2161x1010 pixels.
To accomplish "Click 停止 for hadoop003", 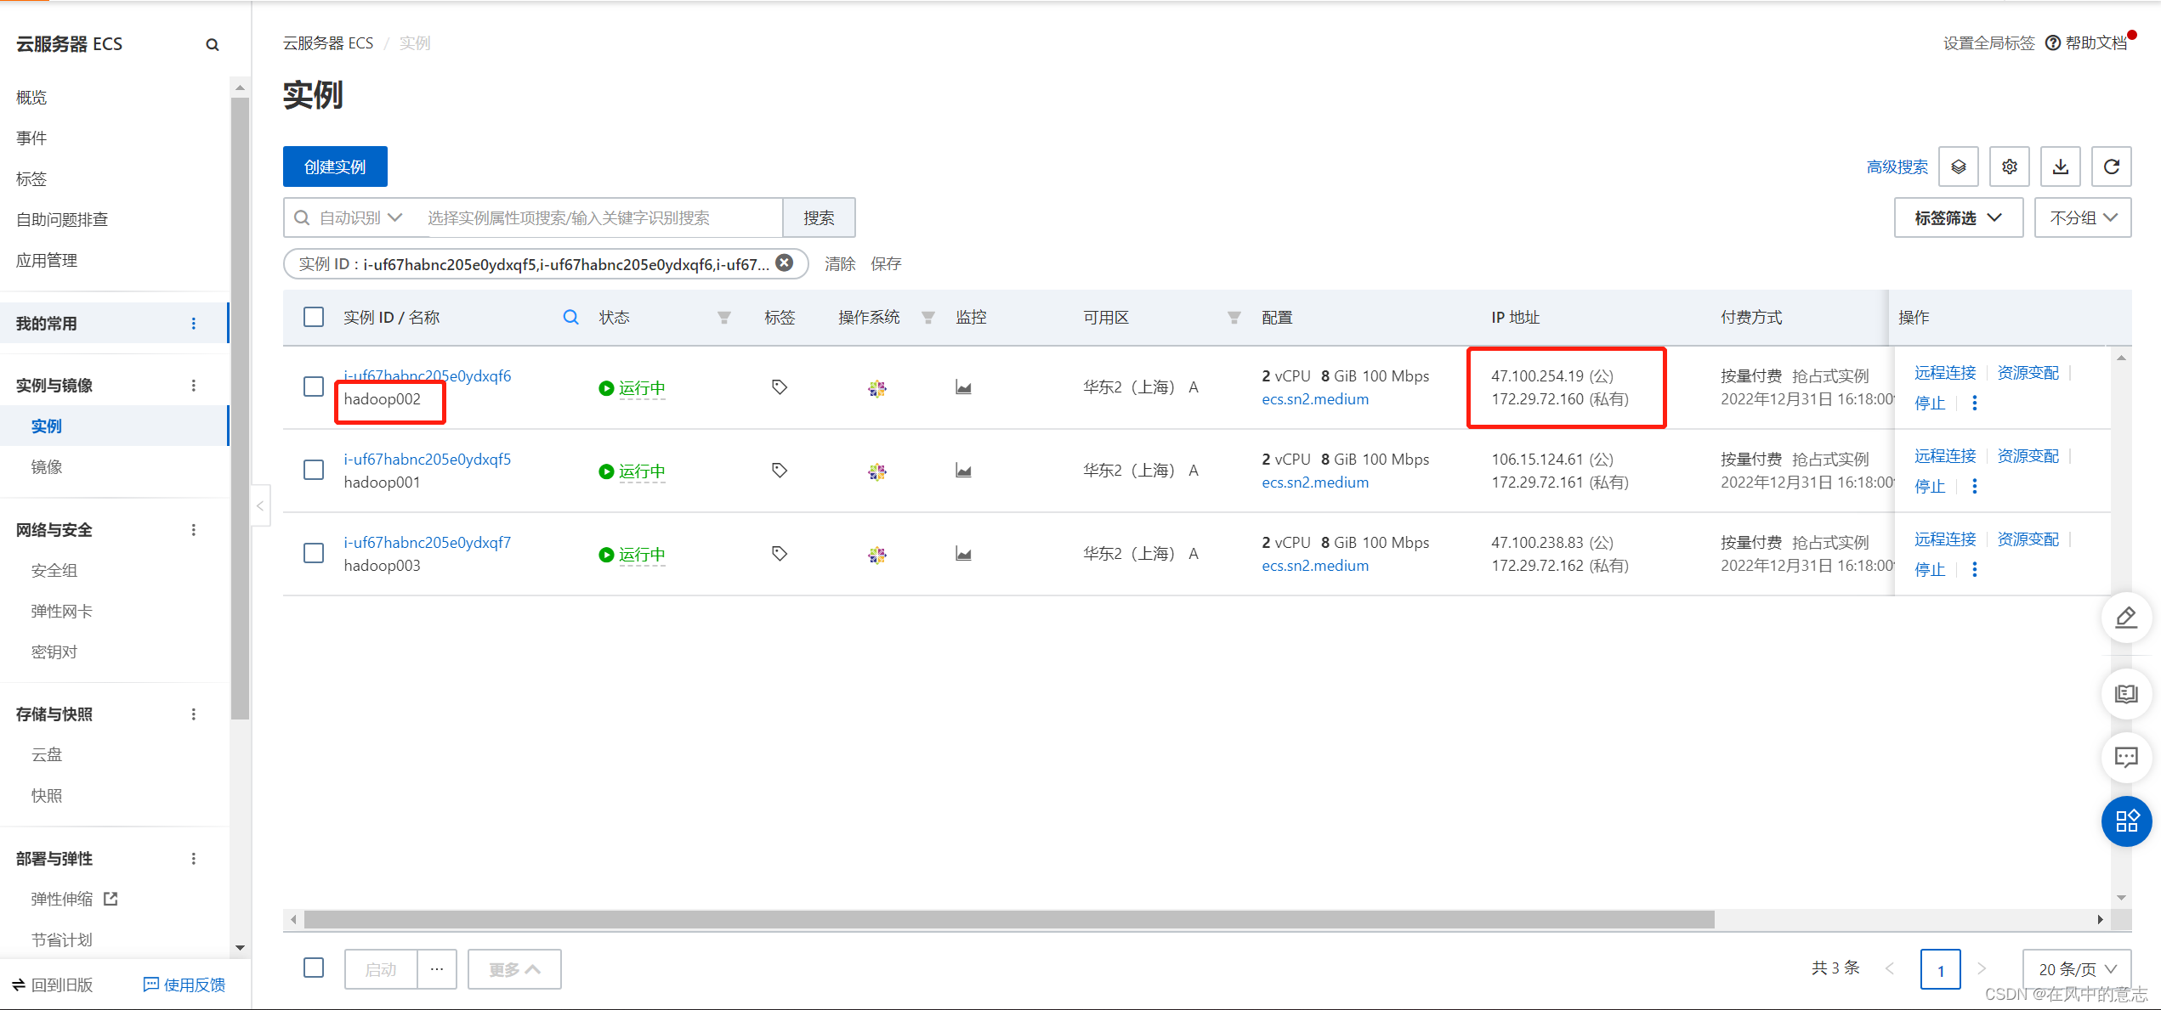I will (1930, 569).
